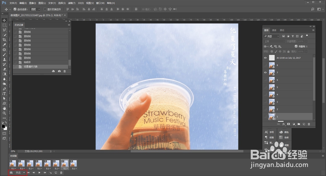
Task: Select the Polygonal Lasso tool
Action: pyautogui.click(x=4, y=30)
